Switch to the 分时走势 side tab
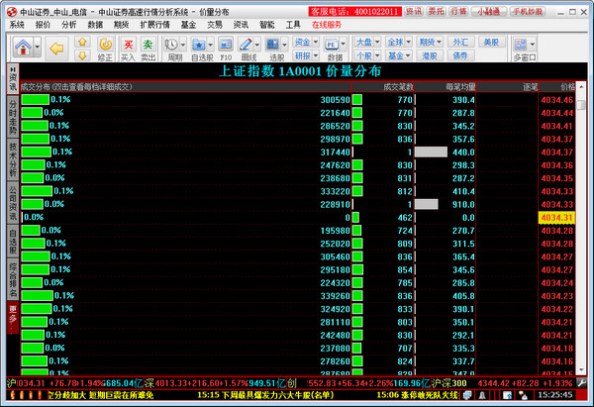Screen dimensions: 594x407 (12, 118)
